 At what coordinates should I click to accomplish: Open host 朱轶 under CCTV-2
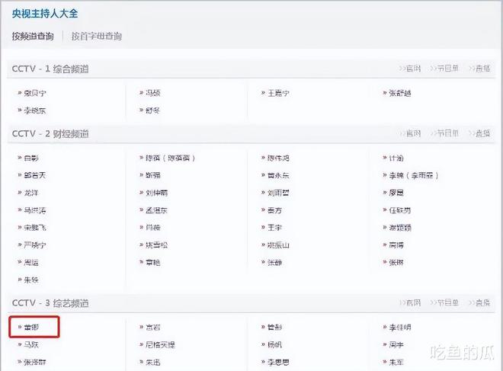31,280
